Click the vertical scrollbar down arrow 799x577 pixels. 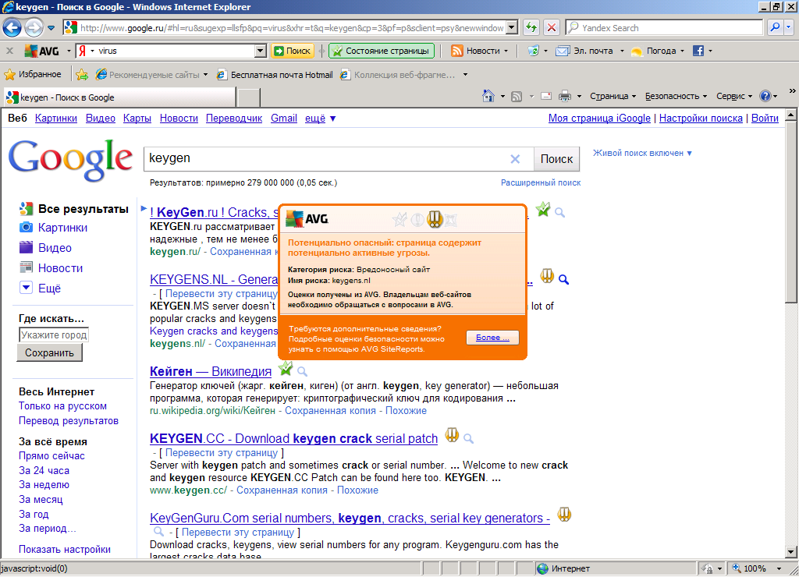tap(791, 551)
